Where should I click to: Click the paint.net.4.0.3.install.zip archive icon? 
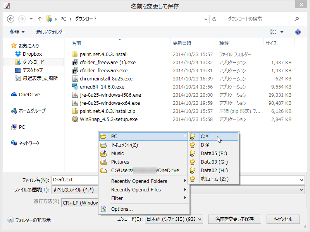coord(75,111)
